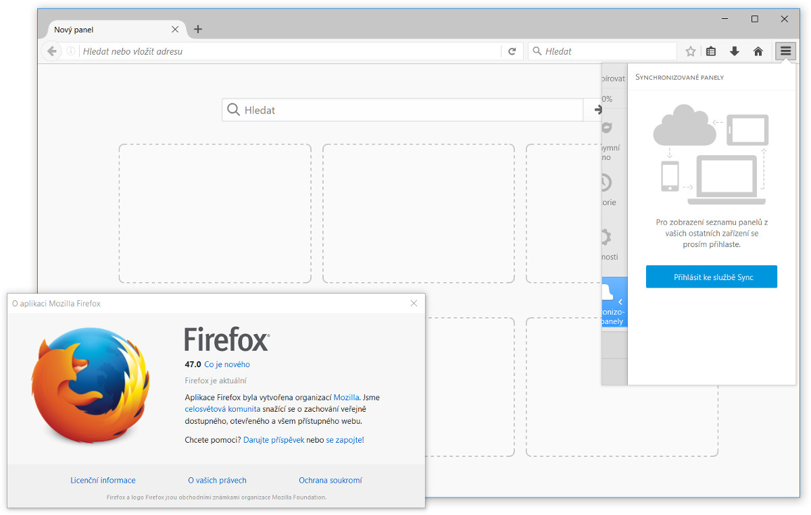
Task: Open the "Co je nového" link
Action: 227,364
